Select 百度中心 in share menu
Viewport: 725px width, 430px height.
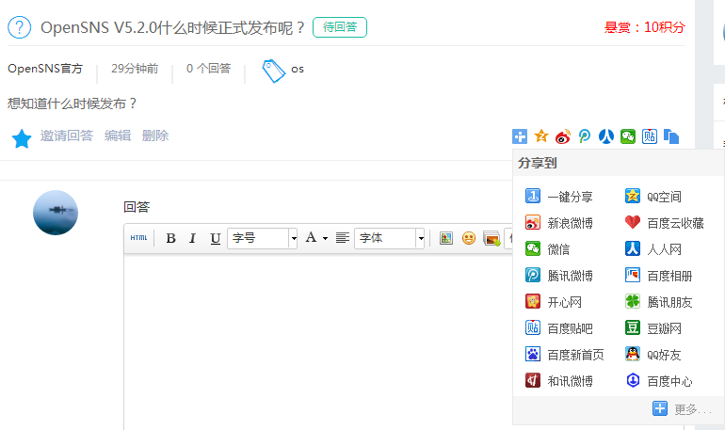click(x=659, y=380)
